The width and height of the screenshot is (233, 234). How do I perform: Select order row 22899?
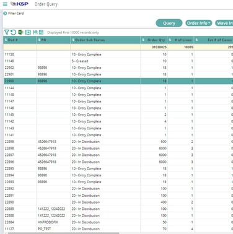point(118,142)
